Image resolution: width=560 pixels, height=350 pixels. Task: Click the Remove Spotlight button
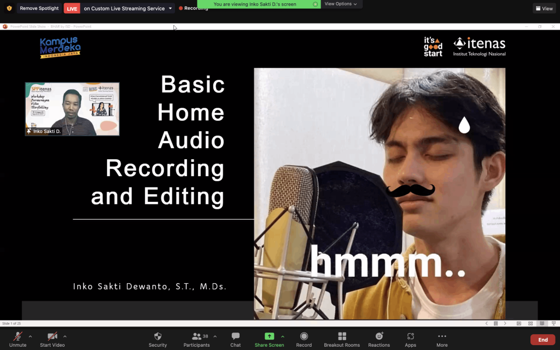(x=39, y=8)
